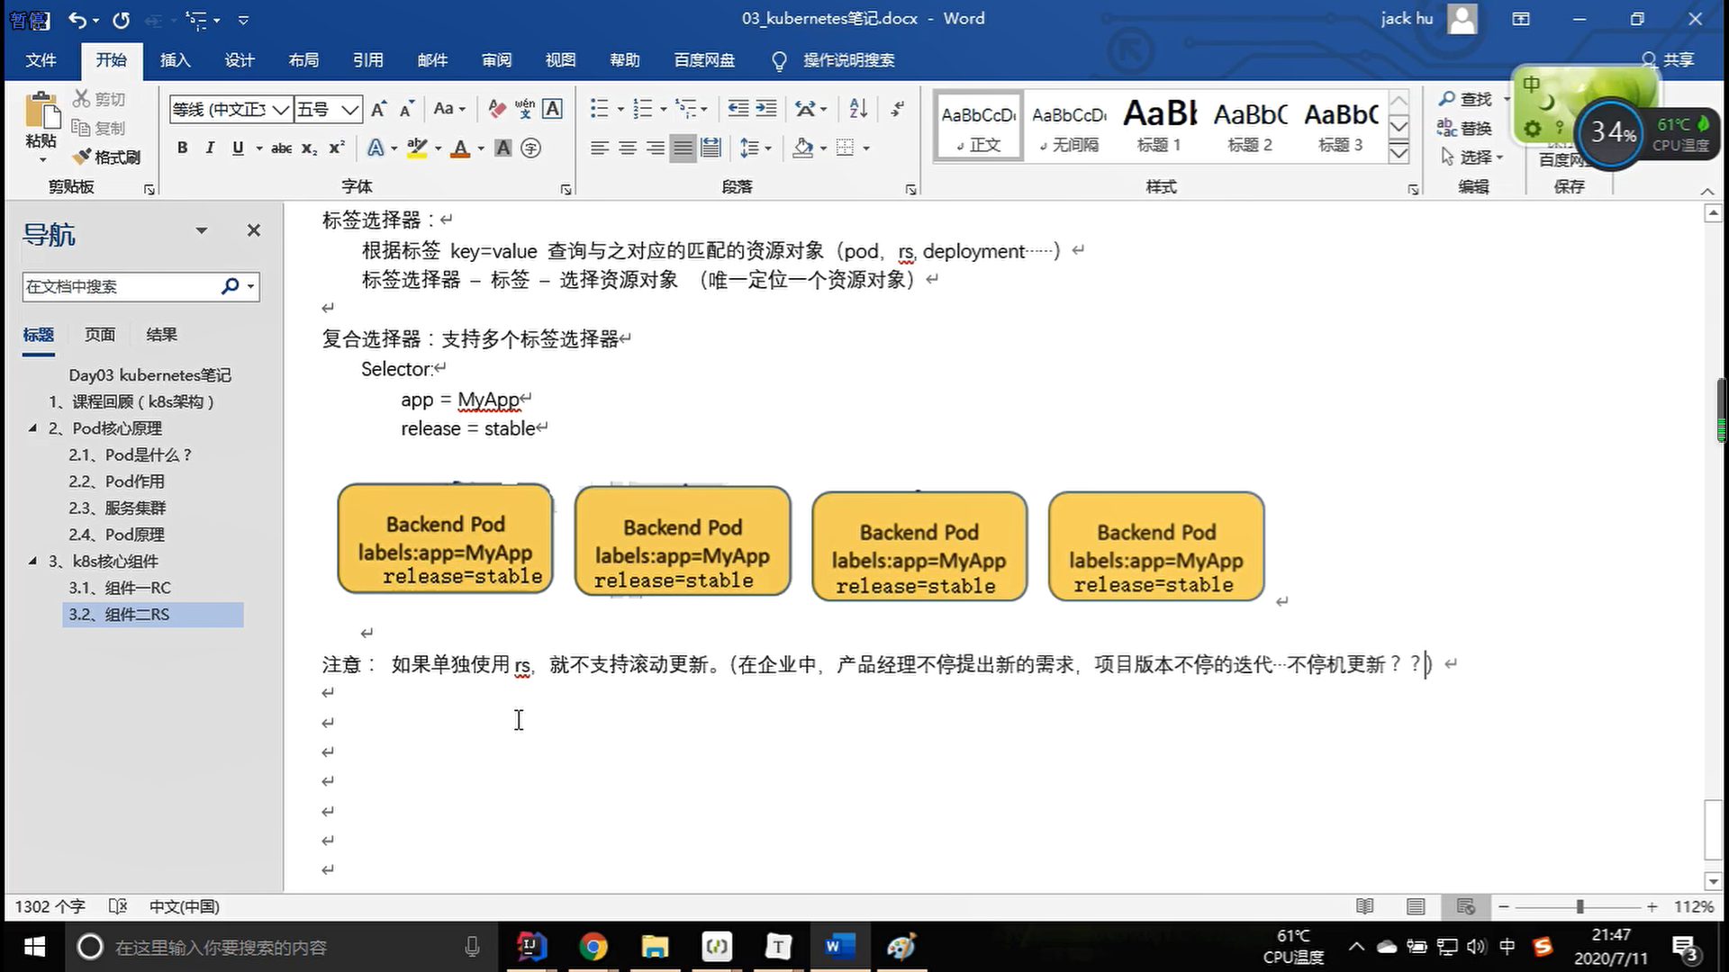This screenshot has width=1729, height=972.
Task: Click the Clear formatting icon
Action: [496, 109]
